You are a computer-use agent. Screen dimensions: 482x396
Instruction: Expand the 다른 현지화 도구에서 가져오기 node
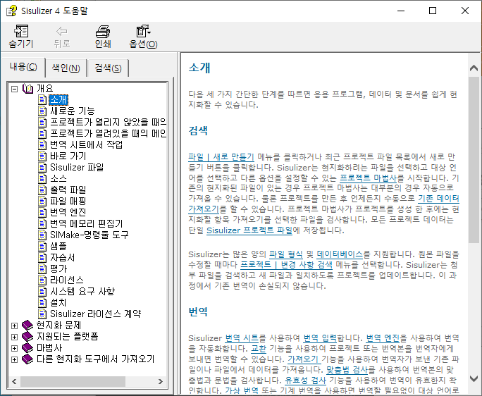point(14,359)
